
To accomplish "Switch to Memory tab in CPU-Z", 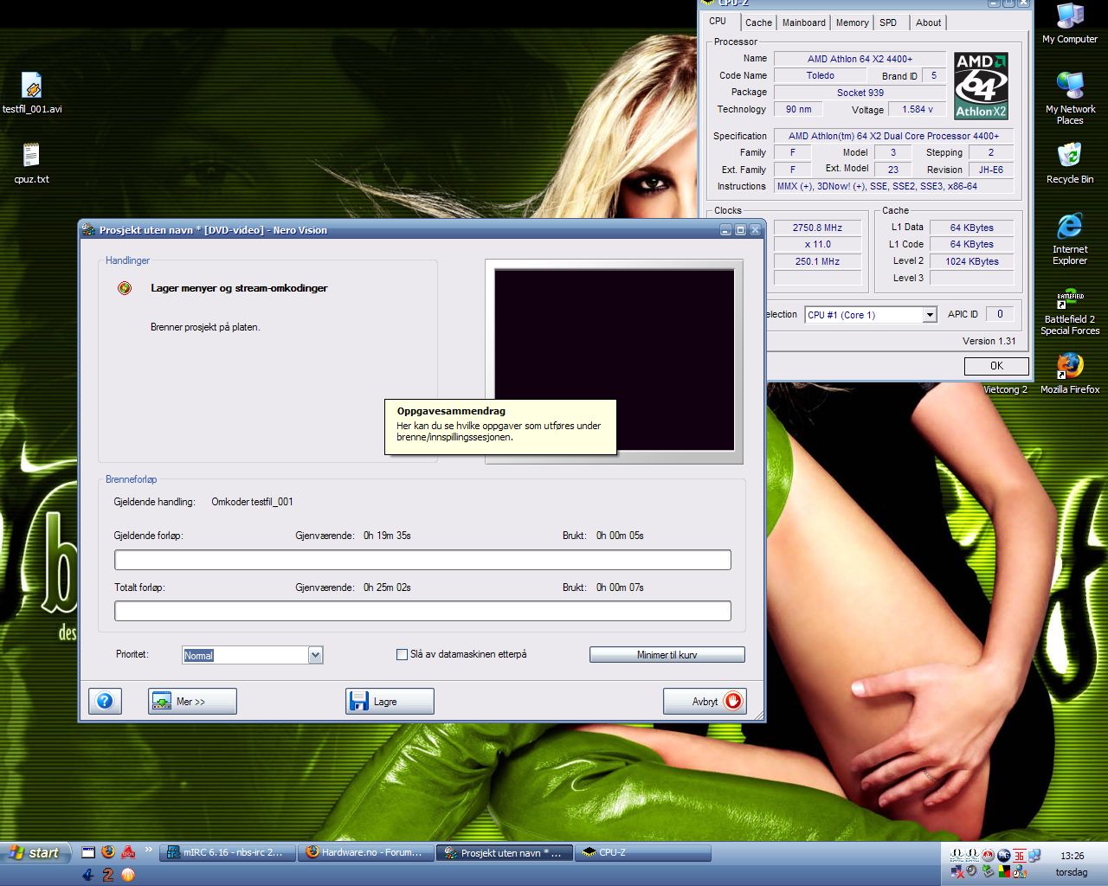I will coord(853,22).
